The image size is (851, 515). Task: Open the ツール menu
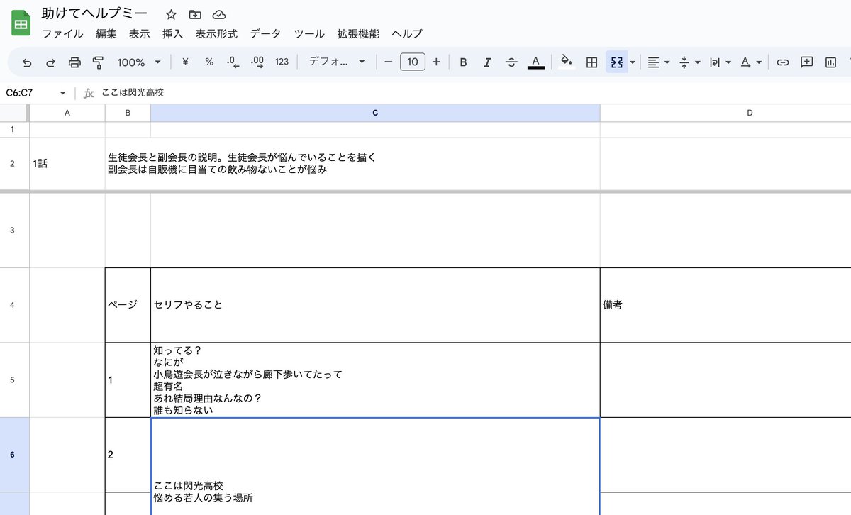(309, 34)
